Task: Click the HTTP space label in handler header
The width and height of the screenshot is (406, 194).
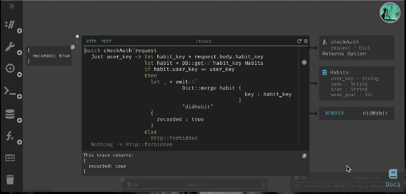Action: pos(91,42)
